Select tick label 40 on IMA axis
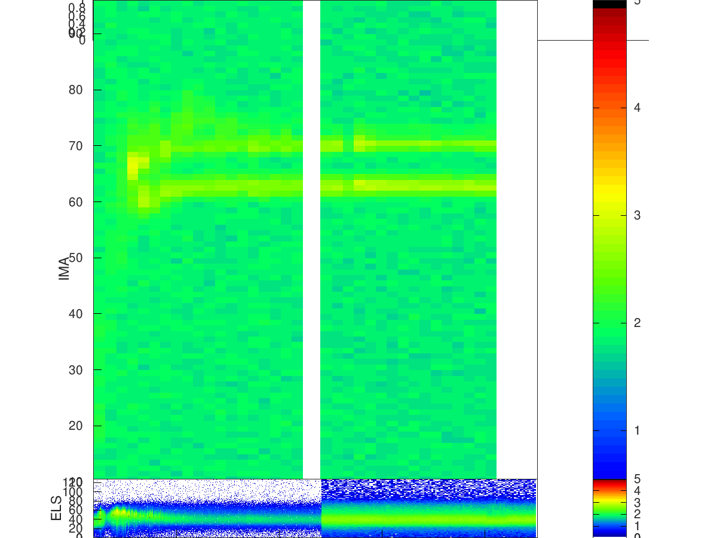Viewport: 717px width, 538px height. 76,314
